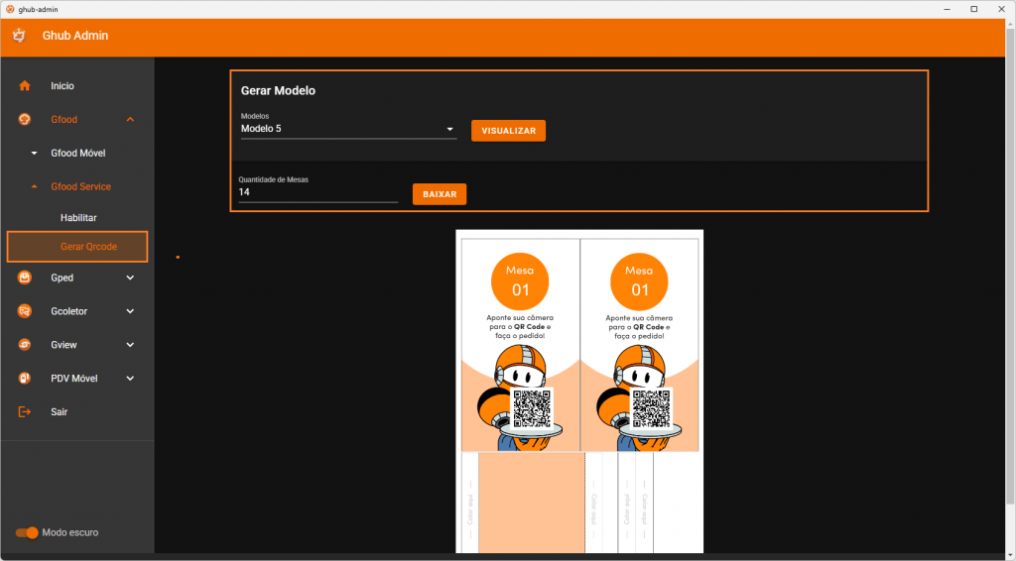The image size is (1016, 561).
Task: Open the Habilitar submenu item
Action: (78, 218)
